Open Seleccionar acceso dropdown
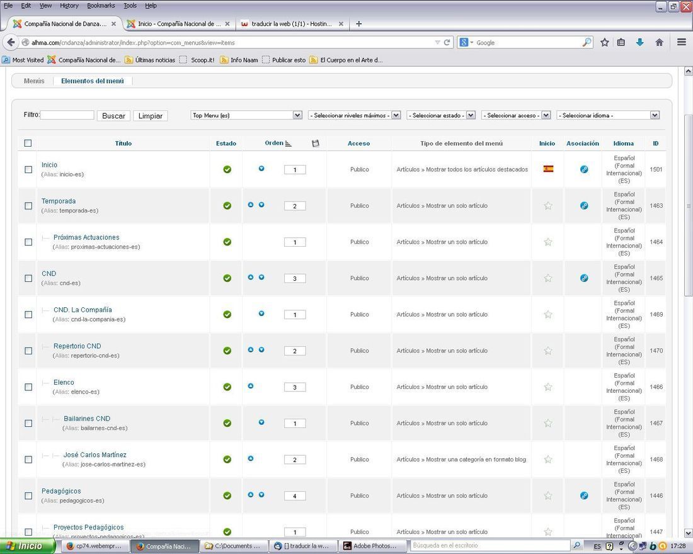The image size is (693, 554). (516, 115)
